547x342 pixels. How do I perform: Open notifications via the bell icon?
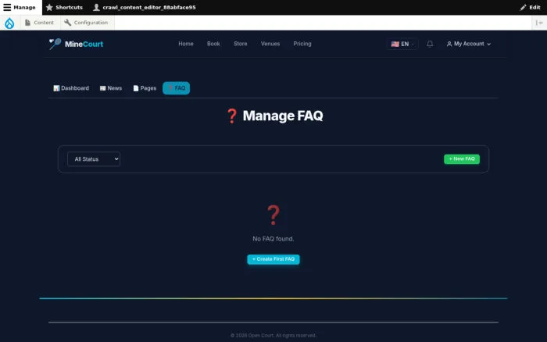click(x=430, y=44)
